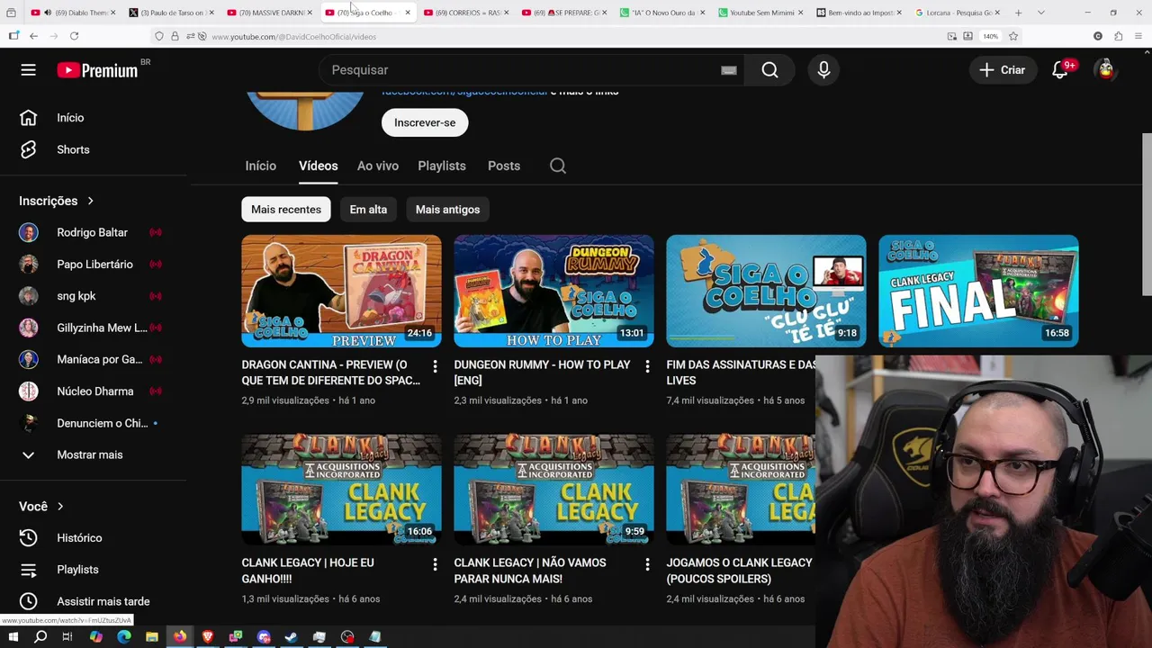Select the Ao vivo channel tab
Image resolution: width=1152 pixels, height=648 pixels.
378,166
